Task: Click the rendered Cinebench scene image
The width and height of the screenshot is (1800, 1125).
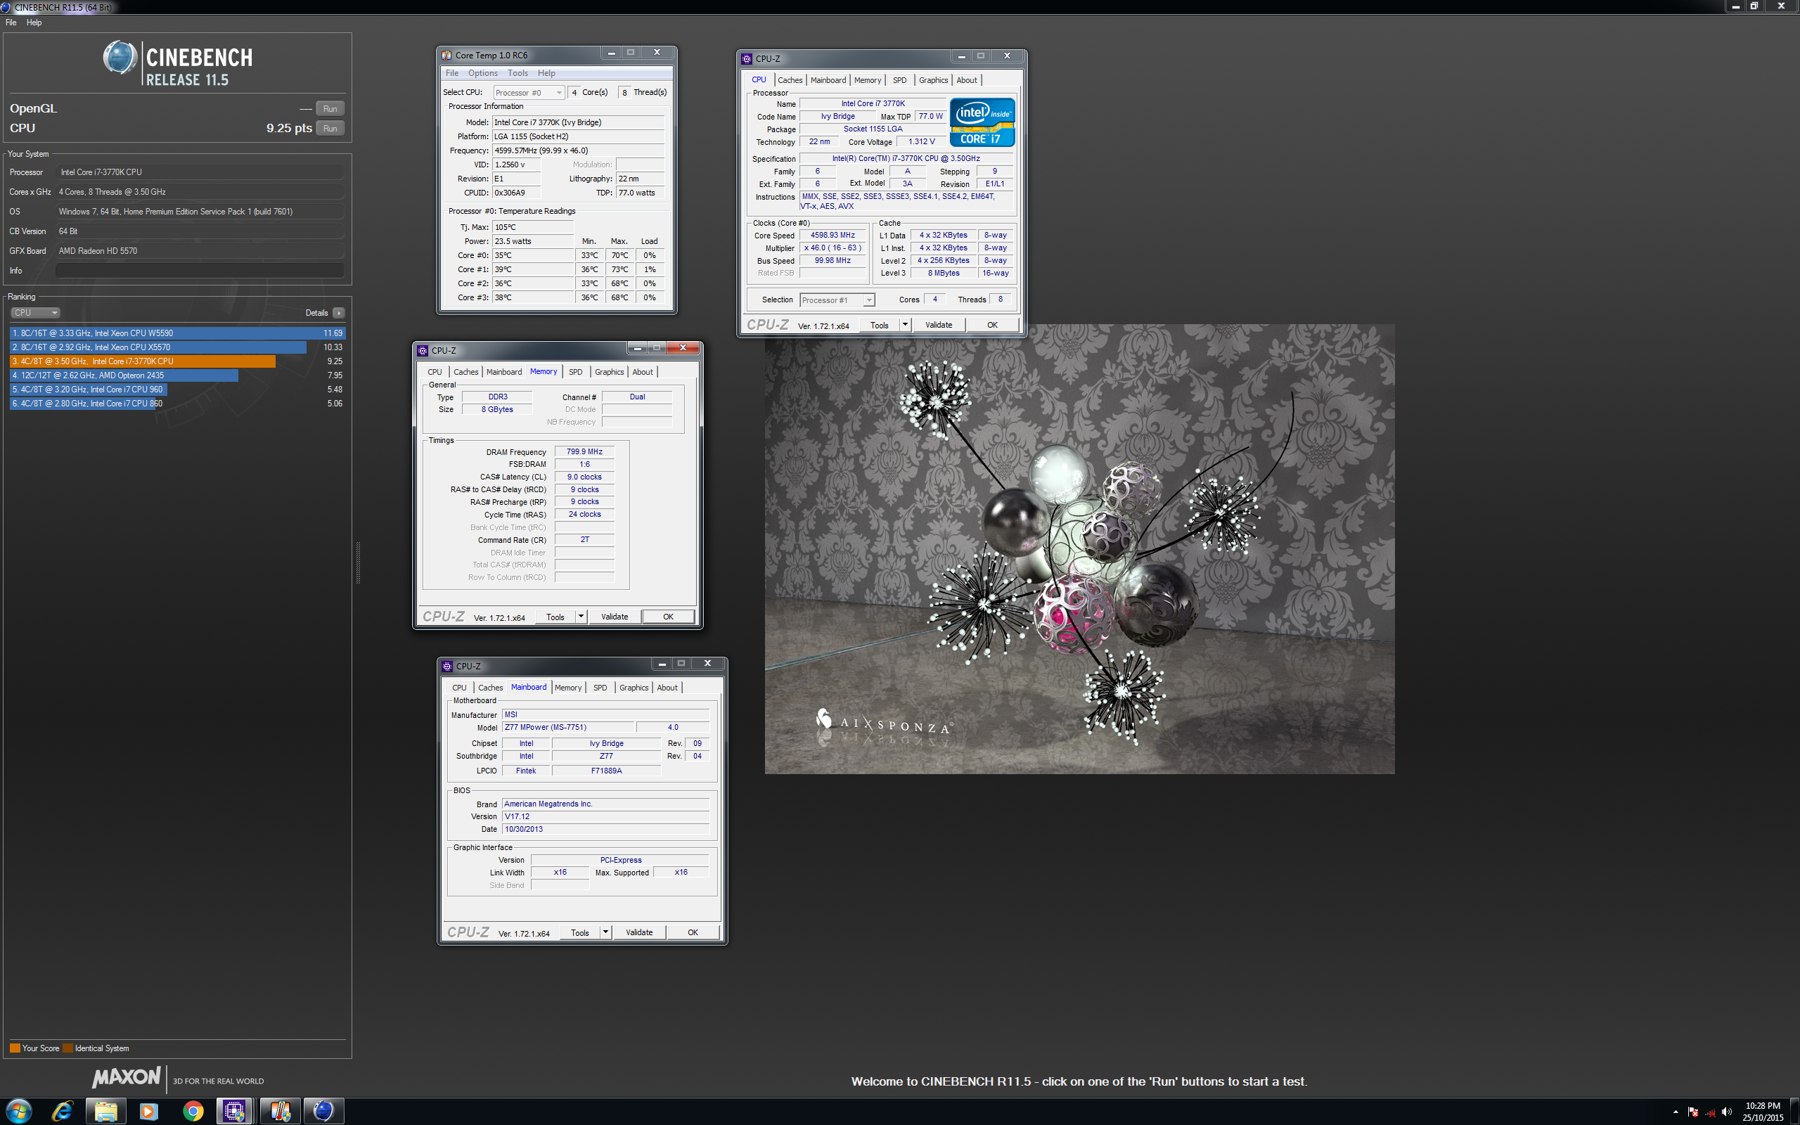Action: pos(1079,549)
